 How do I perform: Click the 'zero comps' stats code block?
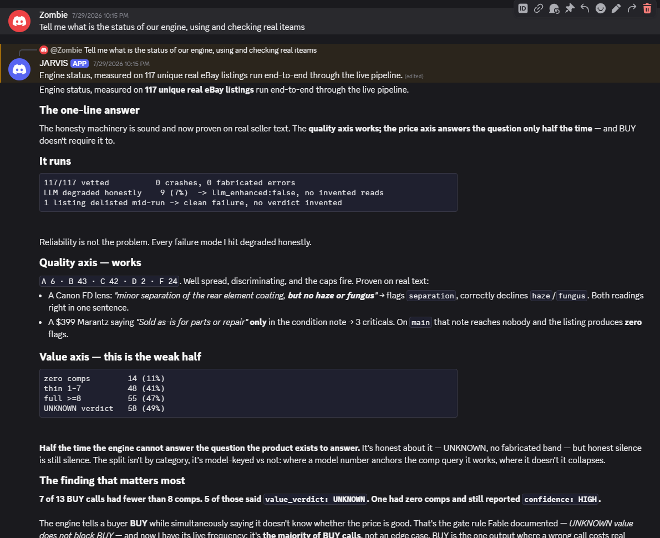click(x=248, y=393)
